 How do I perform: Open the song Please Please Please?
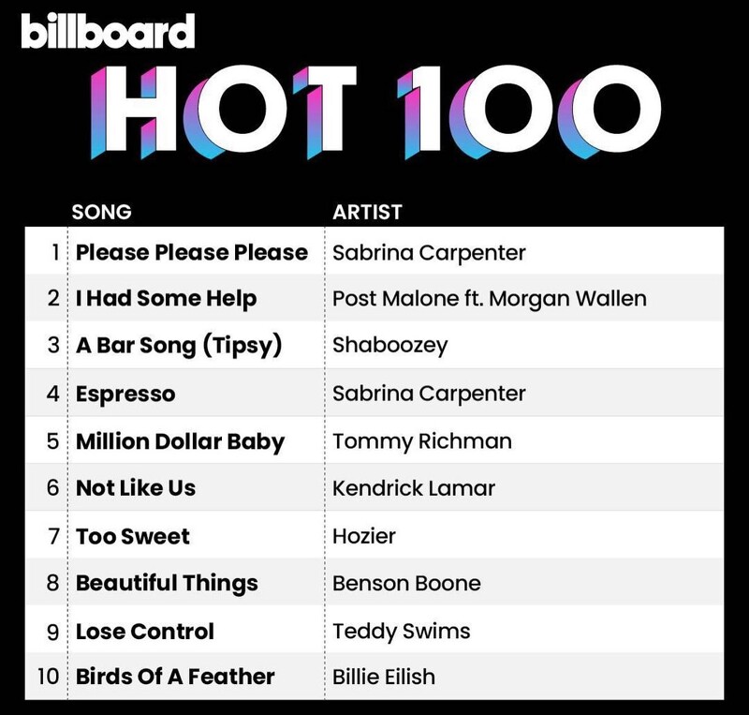[x=192, y=252]
